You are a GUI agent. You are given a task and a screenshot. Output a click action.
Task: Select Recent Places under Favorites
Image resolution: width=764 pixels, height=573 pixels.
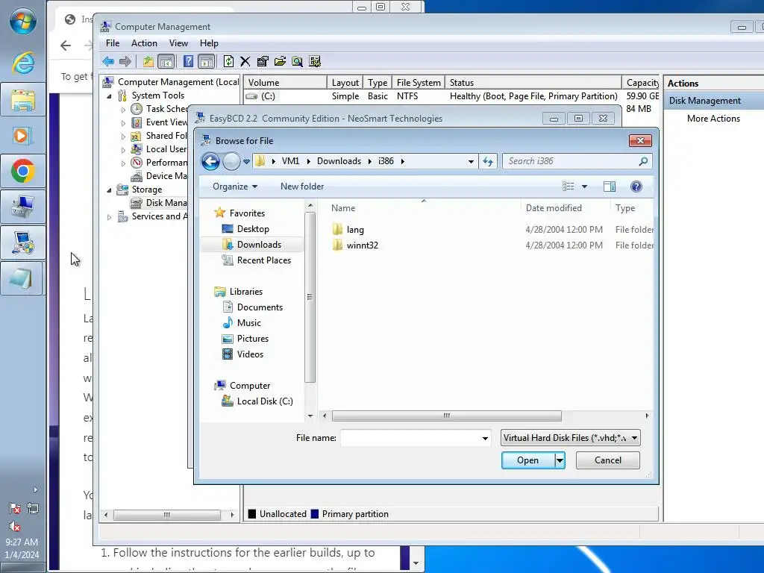(264, 260)
